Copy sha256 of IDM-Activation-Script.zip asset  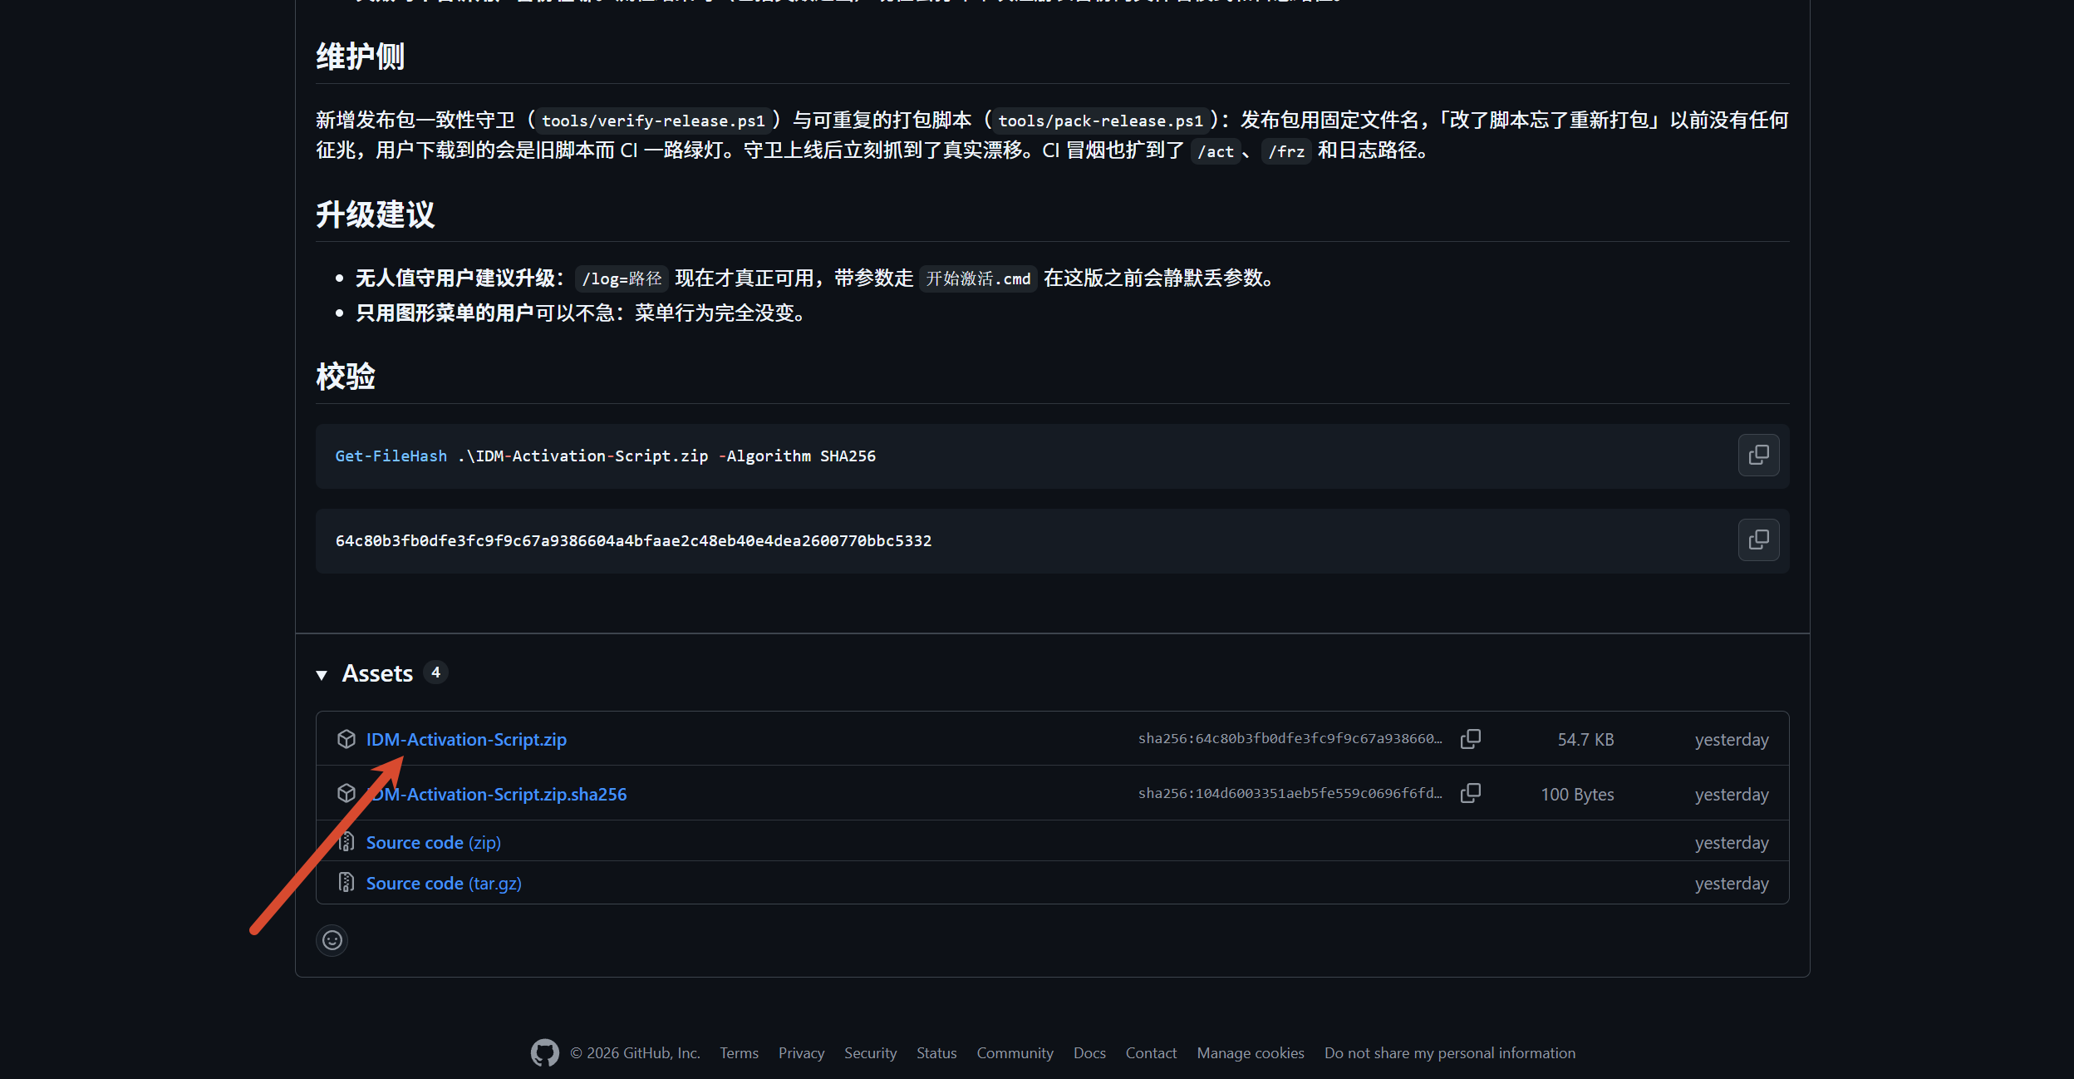point(1471,739)
